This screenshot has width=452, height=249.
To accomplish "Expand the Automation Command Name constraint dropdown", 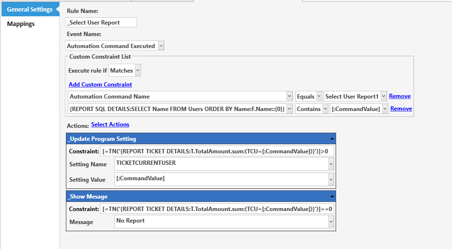I will click(x=289, y=97).
